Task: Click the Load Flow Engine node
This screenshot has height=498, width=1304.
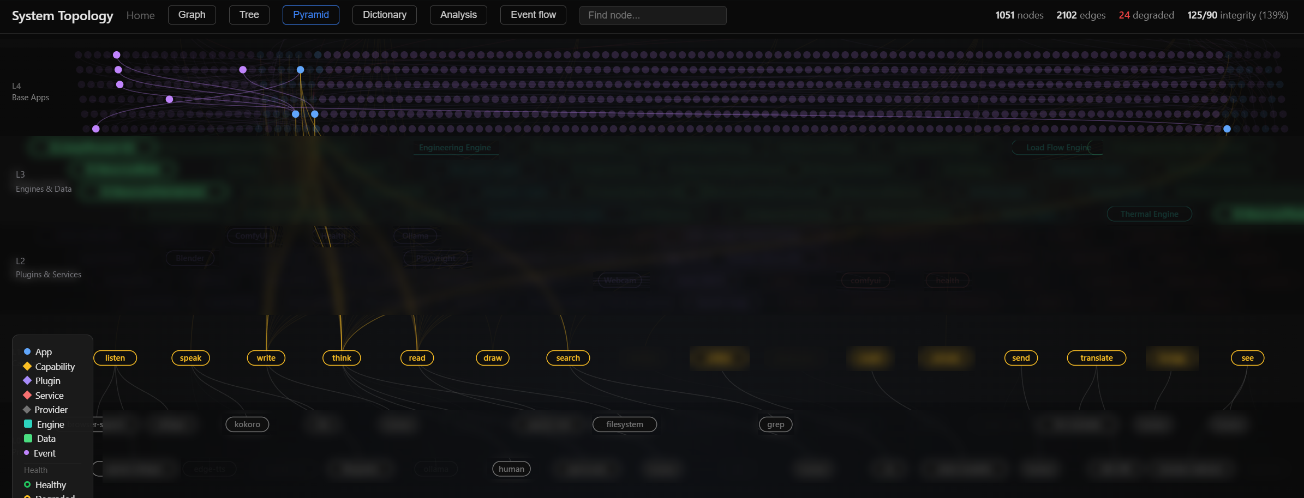Action: click(1058, 148)
